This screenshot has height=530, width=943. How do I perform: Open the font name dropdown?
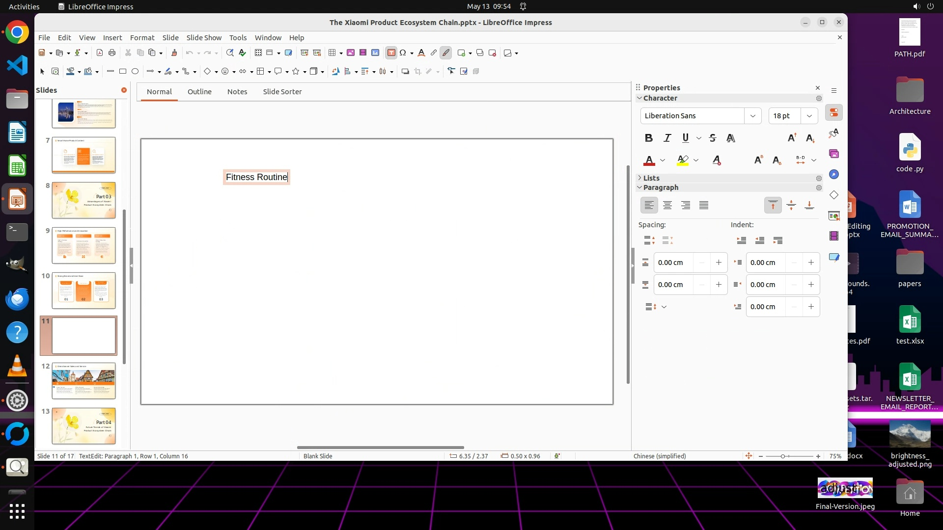click(752, 116)
